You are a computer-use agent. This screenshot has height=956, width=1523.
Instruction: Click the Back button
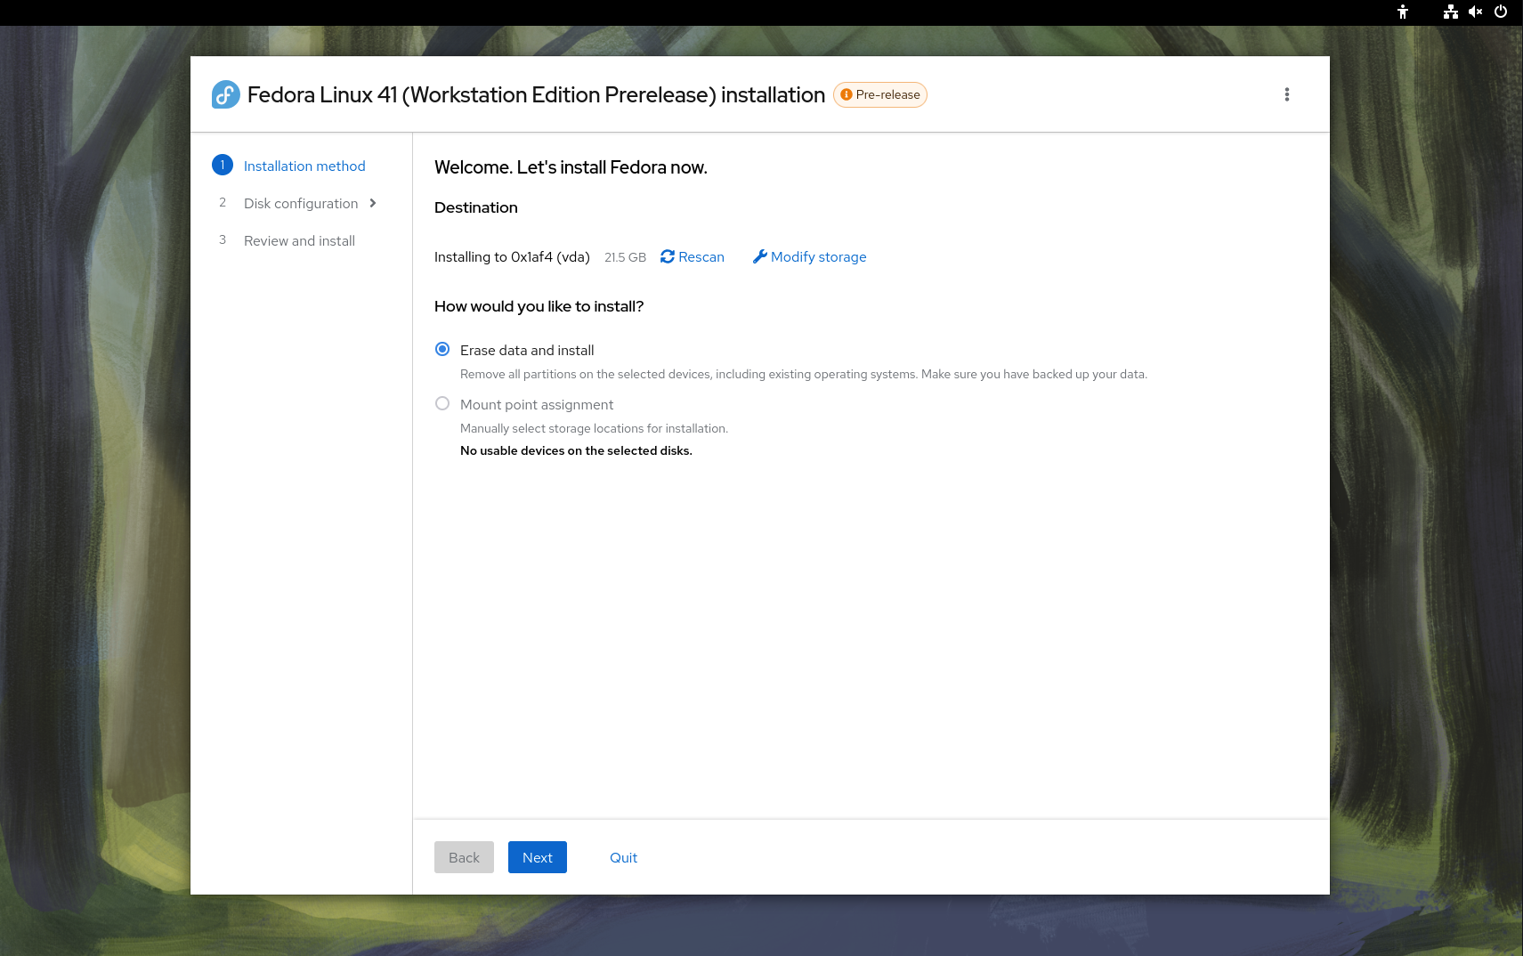coord(464,857)
